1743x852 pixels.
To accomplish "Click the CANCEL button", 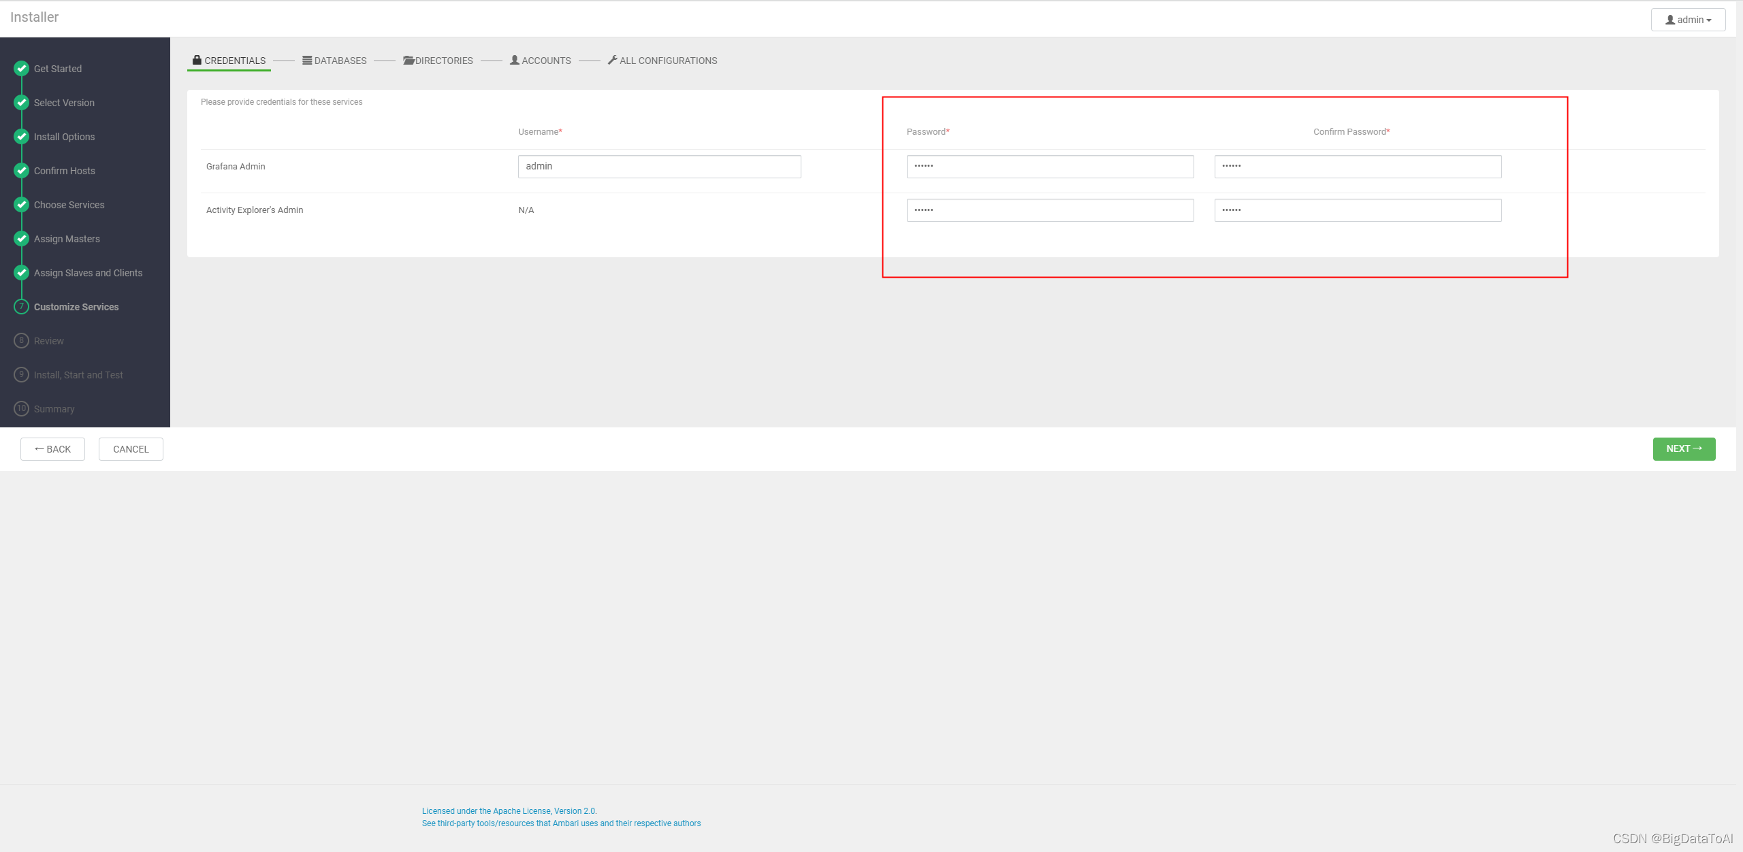I will [131, 448].
